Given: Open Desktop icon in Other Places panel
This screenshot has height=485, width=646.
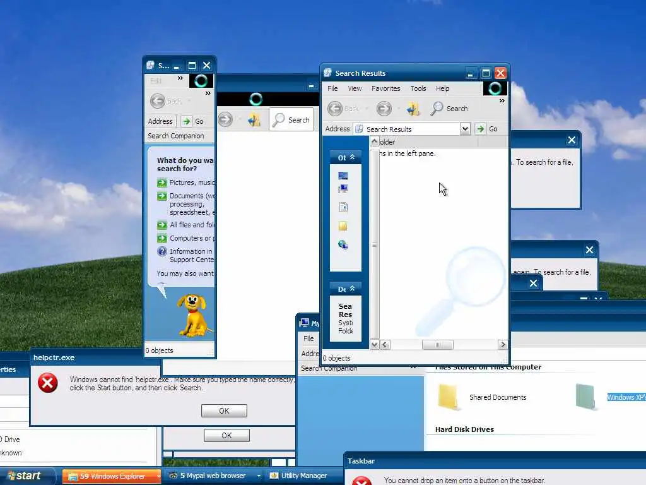Looking at the screenshot, I should click(x=343, y=176).
